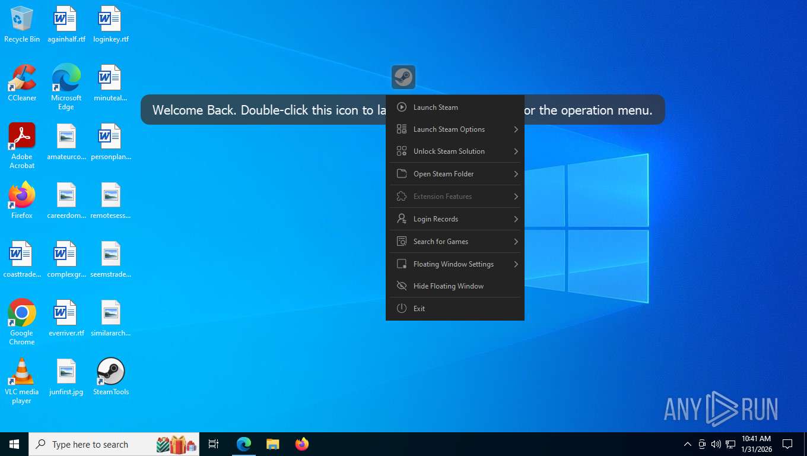Open Edge from the taskbar
Image resolution: width=807 pixels, height=456 pixels.
click(244, 444)
